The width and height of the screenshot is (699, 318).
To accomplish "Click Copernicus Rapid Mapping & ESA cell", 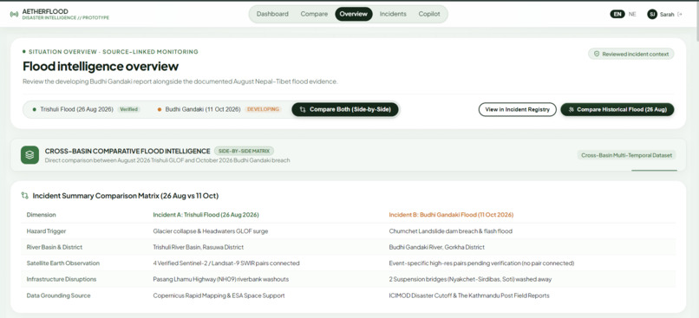I will [219, 295].
